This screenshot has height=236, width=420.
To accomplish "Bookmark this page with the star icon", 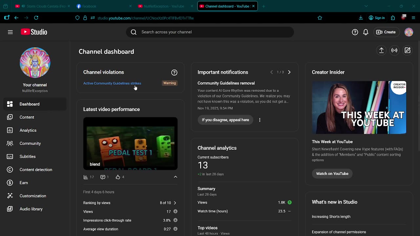I will coord(320,18).
